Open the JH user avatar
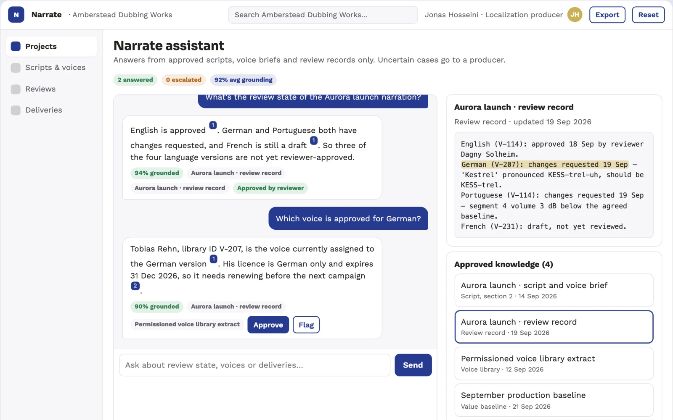This screenshot has width=673, height=420. click(x=575, y=15)
